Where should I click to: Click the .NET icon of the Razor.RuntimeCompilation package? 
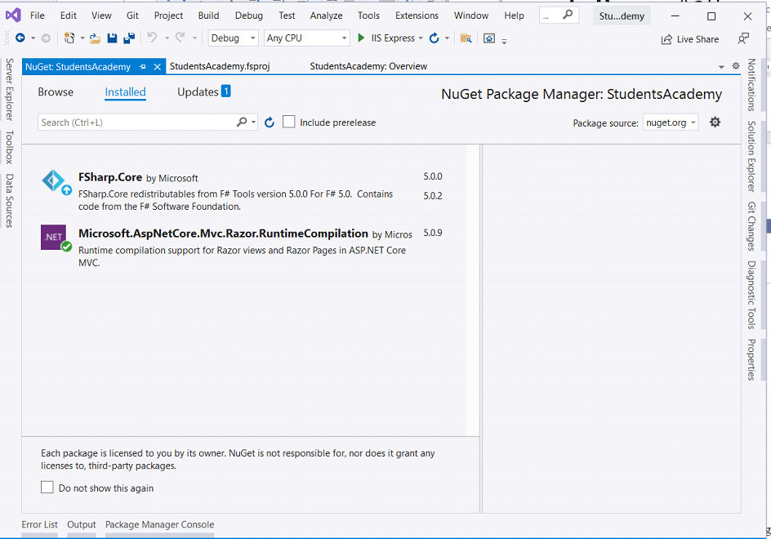click(x=54, y=237)
